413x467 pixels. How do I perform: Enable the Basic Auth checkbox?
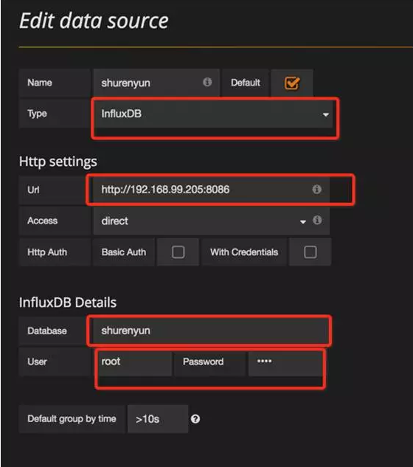(x=178, y=252)
